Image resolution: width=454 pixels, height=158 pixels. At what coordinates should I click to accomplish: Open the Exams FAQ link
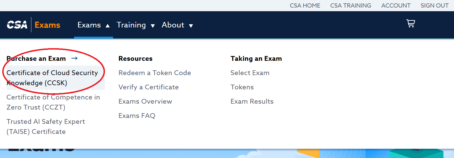tap(137, 116)
